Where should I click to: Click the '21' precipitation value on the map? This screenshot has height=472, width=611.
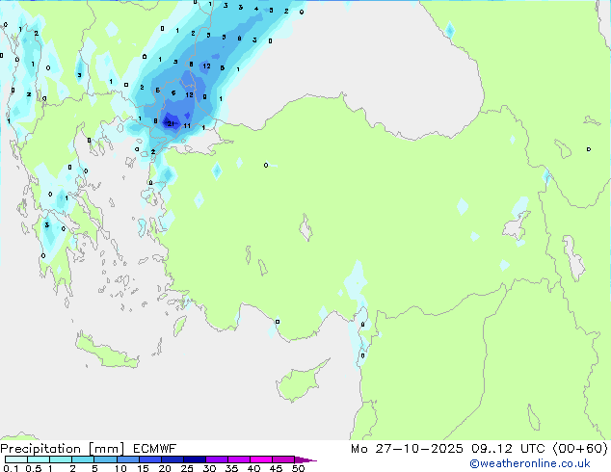(x=171, y=124)
